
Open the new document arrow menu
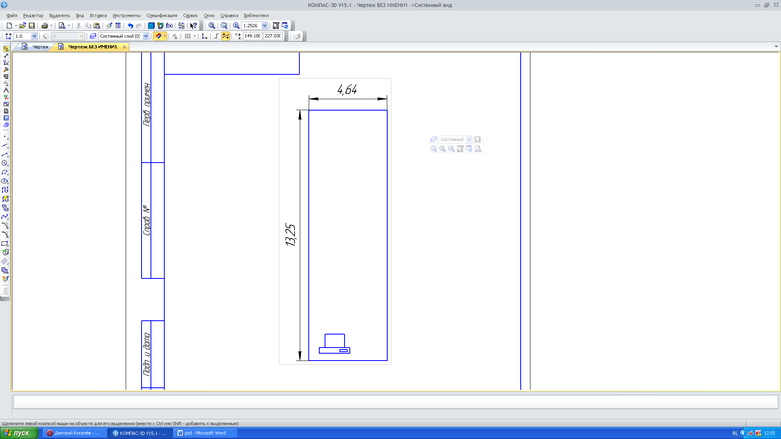(x=16, y=26)
